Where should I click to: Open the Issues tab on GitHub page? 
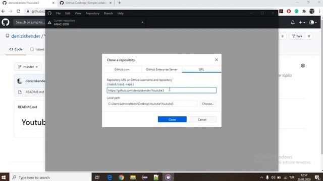tap(37, 49)
